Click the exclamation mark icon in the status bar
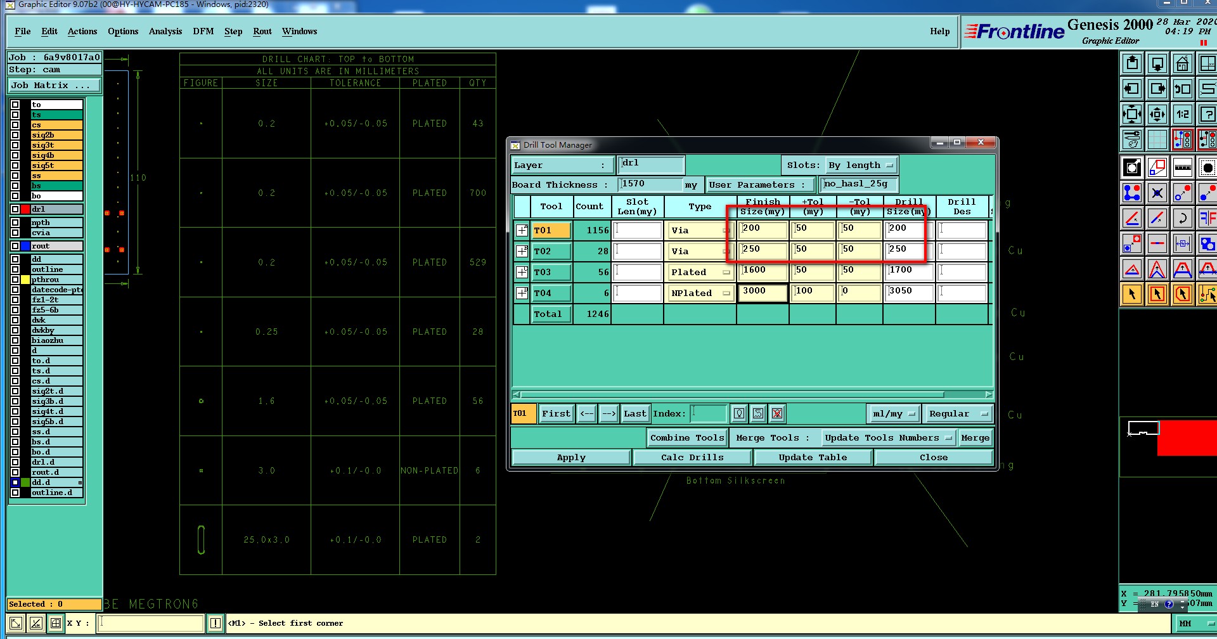The height and width of the screenshot is (639, 1217). (x=216, y=623)
